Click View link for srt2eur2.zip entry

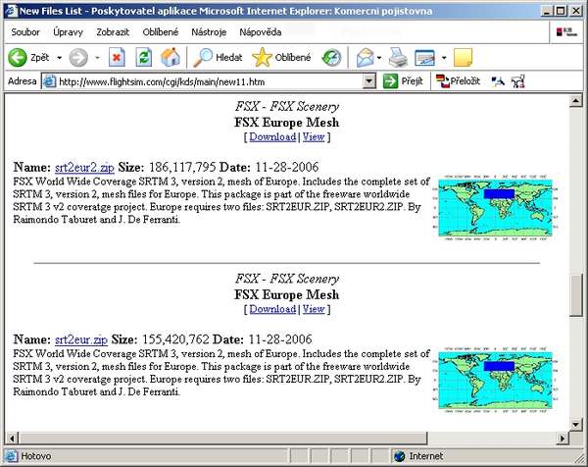314,136
